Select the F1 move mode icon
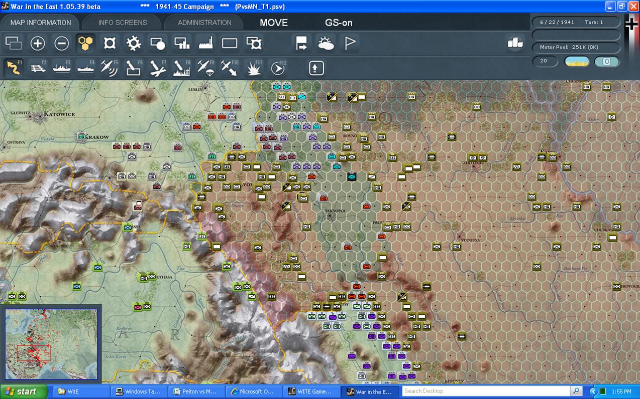The height and width of the screenshot is (399, 640). (14, 68)
